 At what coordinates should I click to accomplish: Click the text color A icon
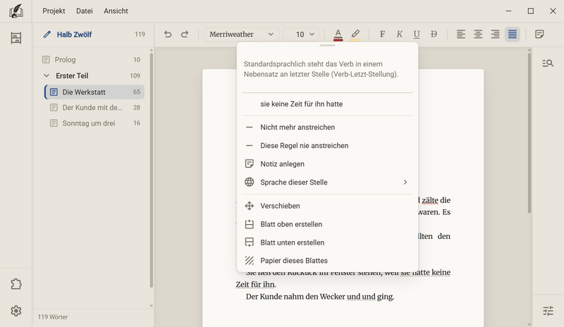pyautogui.click(x=338, y=35)
